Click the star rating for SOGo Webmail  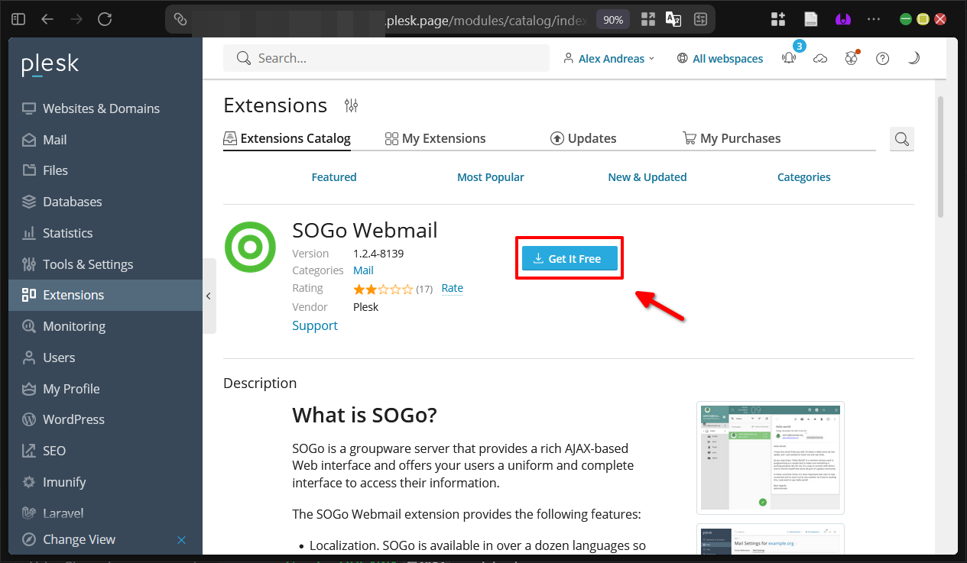[x=383, y=289]
